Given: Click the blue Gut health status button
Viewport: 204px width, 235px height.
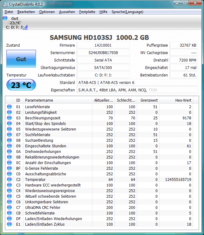Looking at the screenshot, I should (21, 59).
